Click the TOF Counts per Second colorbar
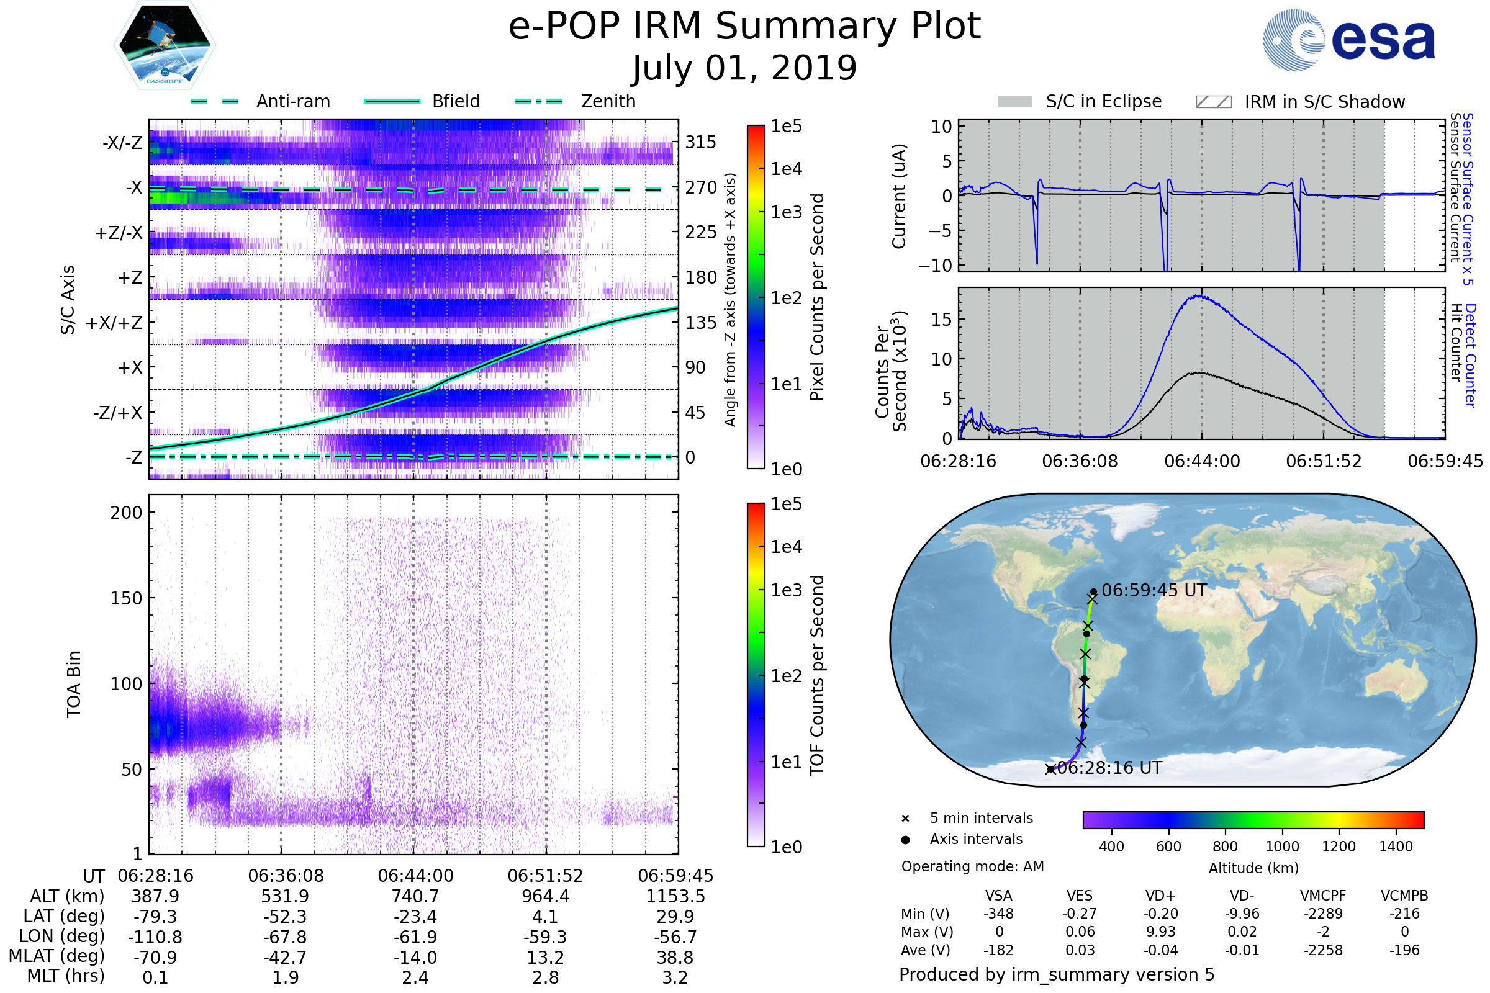 point(756,675)
